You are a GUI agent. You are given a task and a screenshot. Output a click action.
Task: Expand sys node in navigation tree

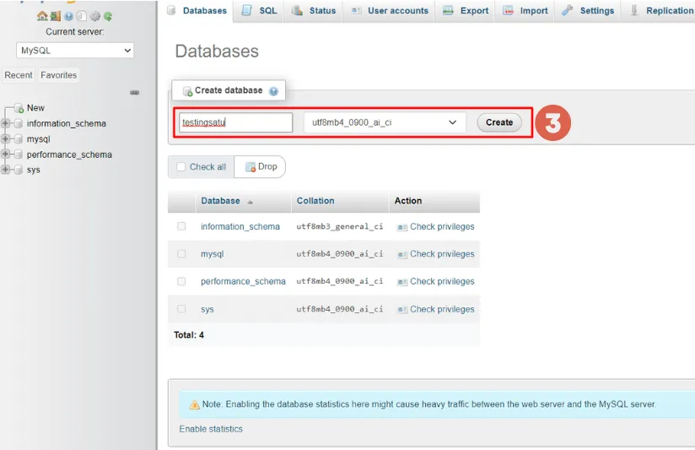(5, 170)
